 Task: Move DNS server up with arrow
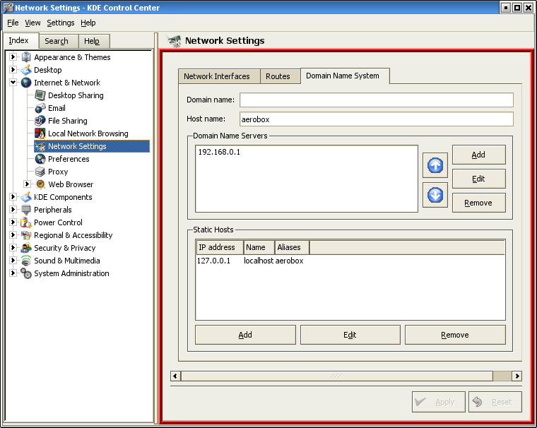[x=435, y=165]
